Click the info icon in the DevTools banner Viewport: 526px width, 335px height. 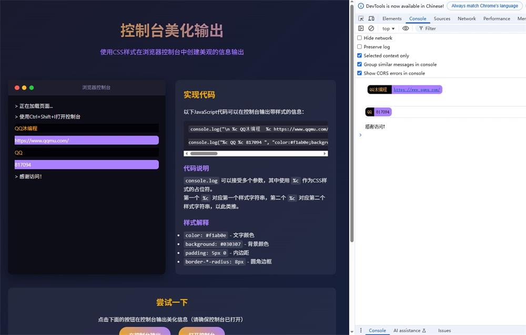(x=361, y=6)
